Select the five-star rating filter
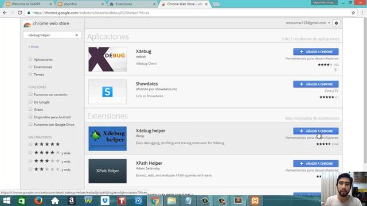This screenshot has width=367, height=206. click(30, 144)
